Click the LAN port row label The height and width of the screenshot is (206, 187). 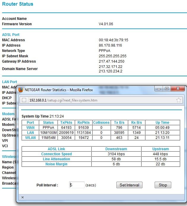pos(30,133)
